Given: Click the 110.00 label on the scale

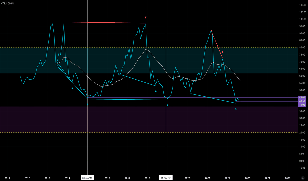Looking at the screenshot, I should point(303,5).
